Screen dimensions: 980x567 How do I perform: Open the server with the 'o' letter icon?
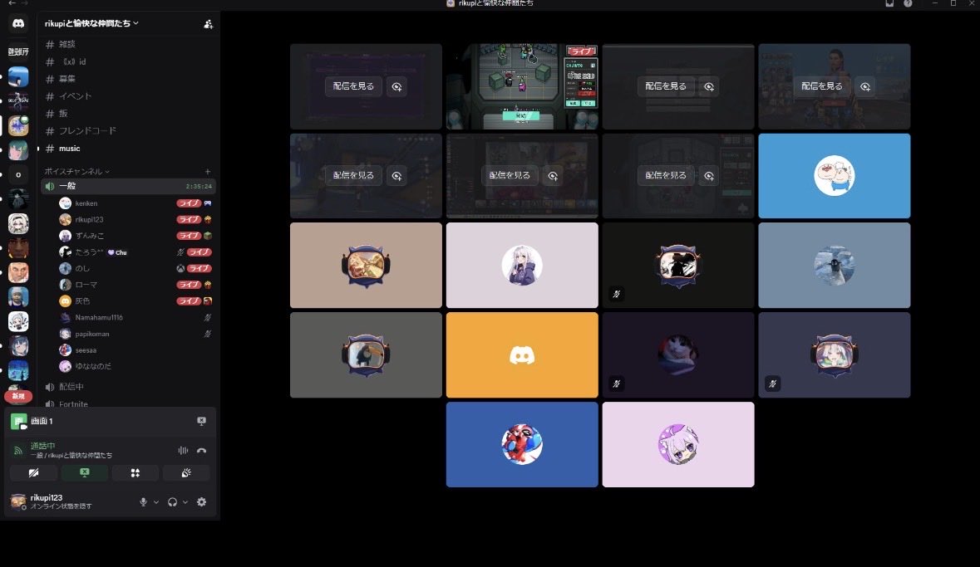click(18, 175)
